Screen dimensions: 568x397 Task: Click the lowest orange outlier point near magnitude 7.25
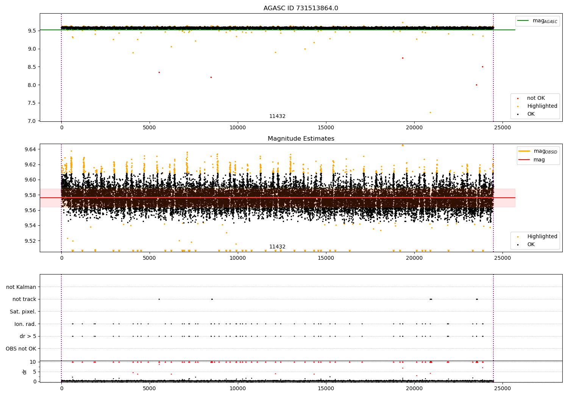430,112
